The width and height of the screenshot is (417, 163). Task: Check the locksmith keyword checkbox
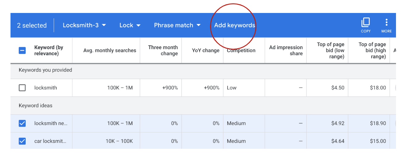point(22,88)
